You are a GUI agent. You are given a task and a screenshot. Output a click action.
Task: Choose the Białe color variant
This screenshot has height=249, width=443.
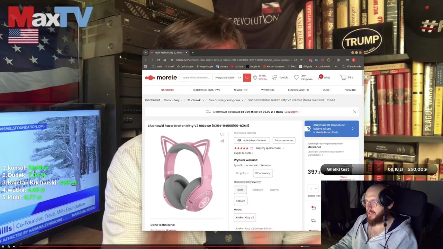(x=240, y=190)
